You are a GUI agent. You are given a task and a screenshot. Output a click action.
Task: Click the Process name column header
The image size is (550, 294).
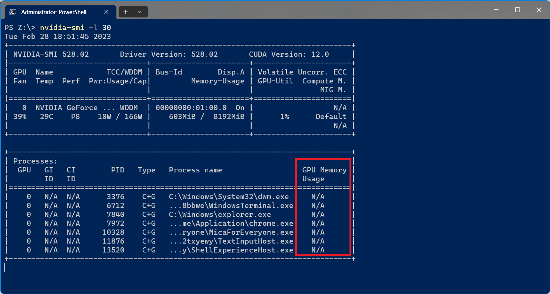196,170
